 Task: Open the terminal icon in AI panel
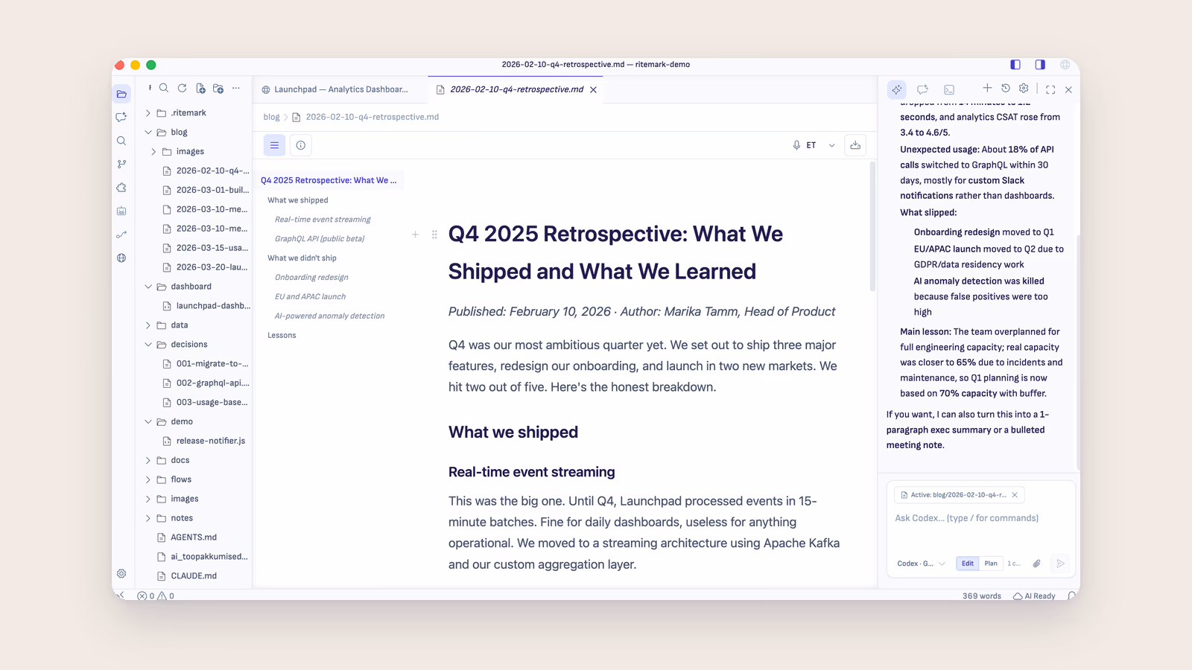coord(949,89)
